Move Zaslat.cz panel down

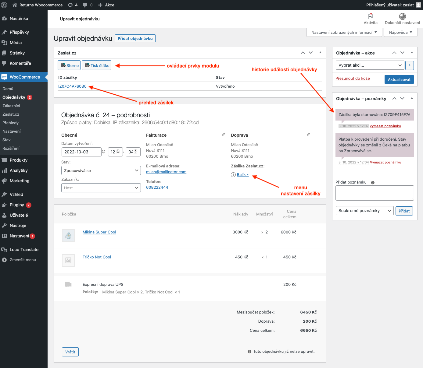[x=311, y=53]
